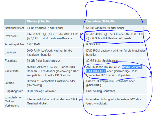Select the 'Arbeitsspeicher' row label
This screenshot has height=116, width=154.
(x=15, y=44)
